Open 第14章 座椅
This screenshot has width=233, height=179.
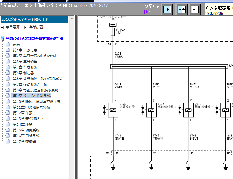tap(23, 124)
